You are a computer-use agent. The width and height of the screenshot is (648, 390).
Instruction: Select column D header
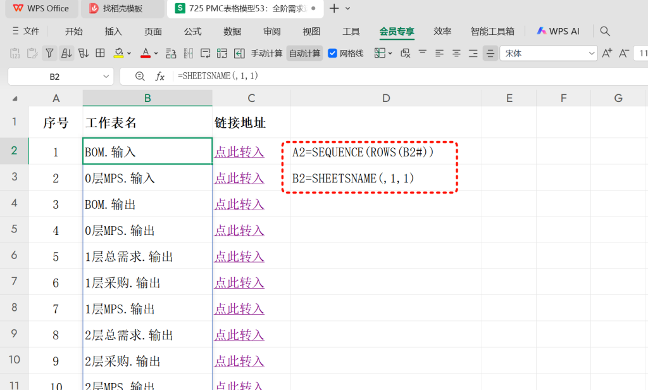pos(386,98)
